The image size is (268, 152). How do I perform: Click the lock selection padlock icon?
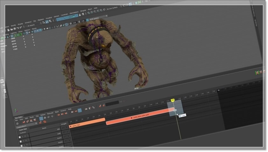point(80,15)
